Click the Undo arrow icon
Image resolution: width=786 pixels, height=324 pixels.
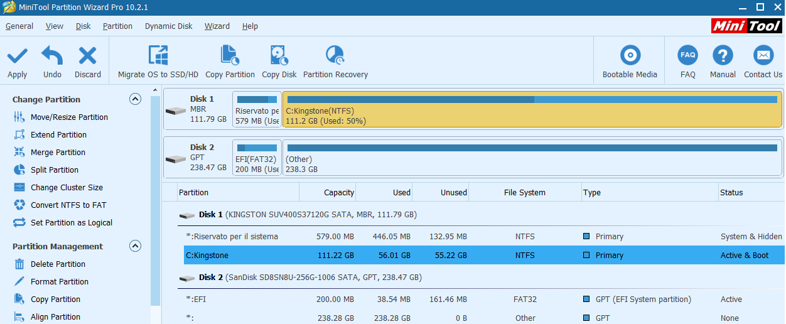point(52,56)
